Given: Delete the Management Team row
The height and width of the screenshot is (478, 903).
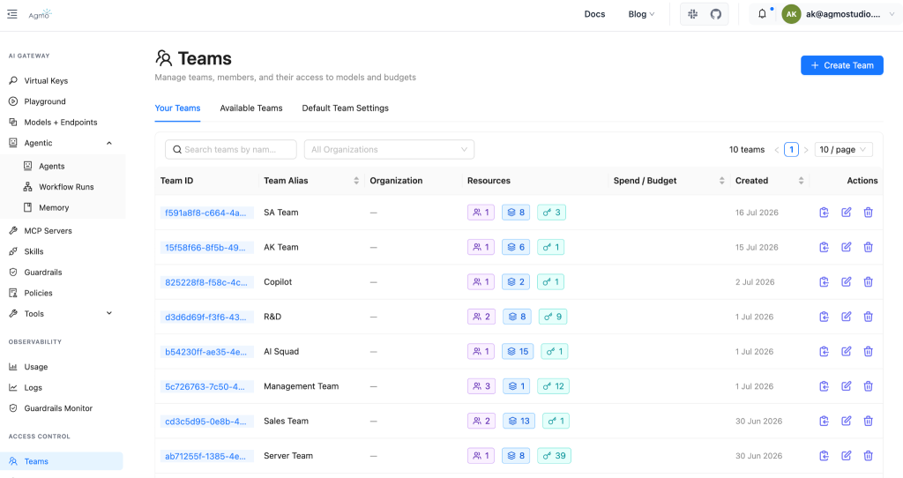Looking at the screenshot, I should coord(868,386).
